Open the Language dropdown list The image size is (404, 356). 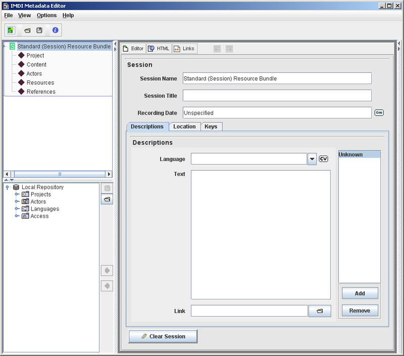click(x=312, y=159)
